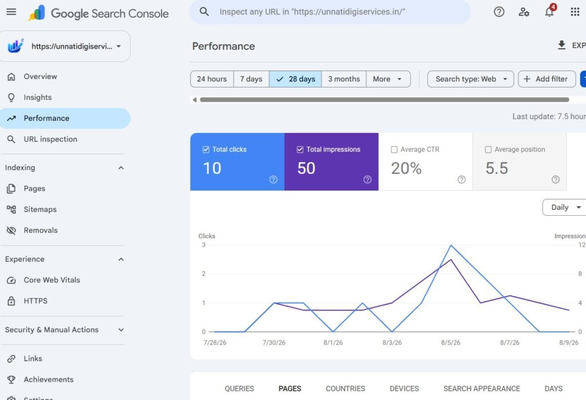Image resolution: width=586 pixels, height=400 pixels.
Task: Switch to the DEVICES tab
Action: point(404,389)
